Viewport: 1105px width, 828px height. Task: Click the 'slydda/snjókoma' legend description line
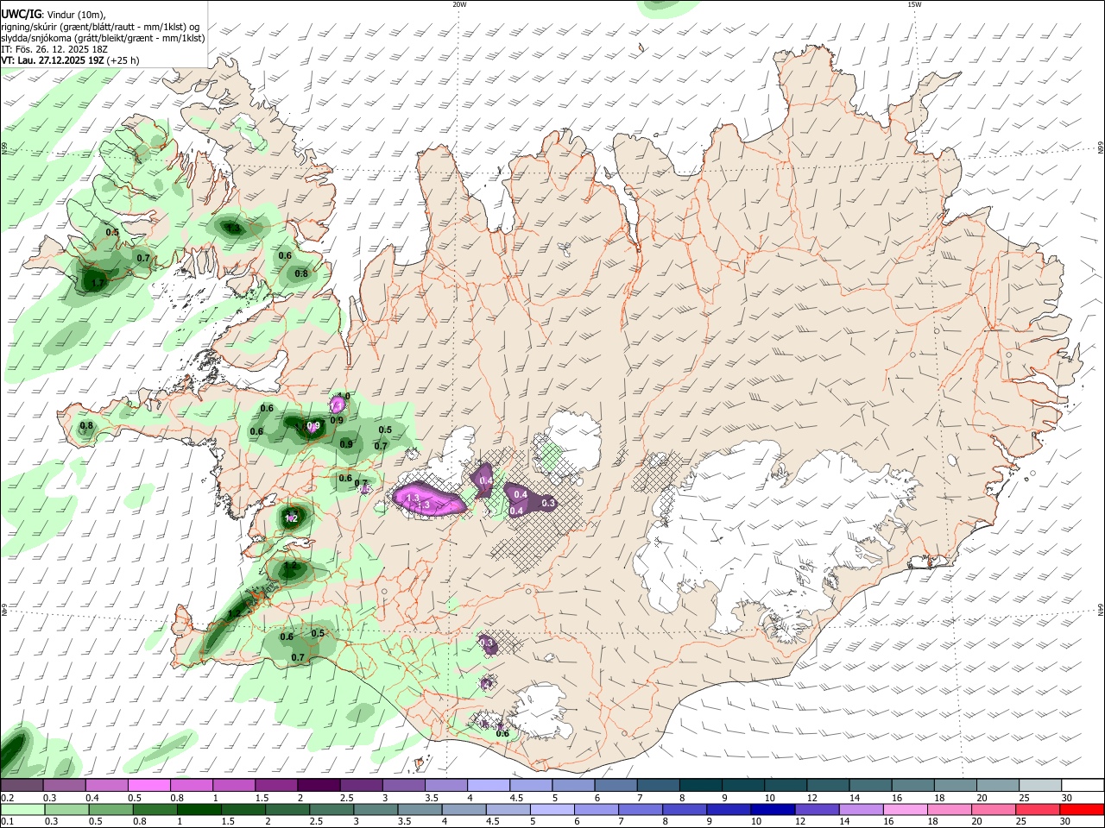click(x=103, y=38)
